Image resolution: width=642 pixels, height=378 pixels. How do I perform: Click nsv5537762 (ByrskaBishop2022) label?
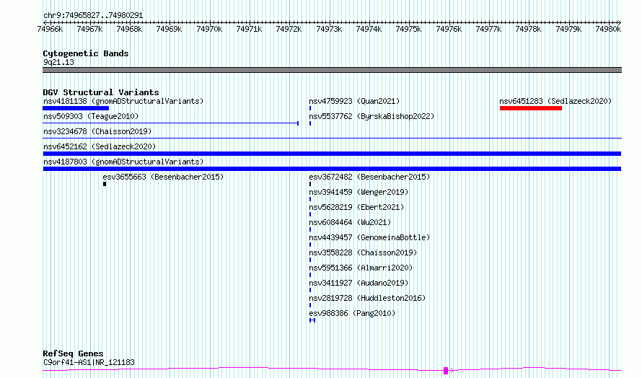[x=371, y=116]
